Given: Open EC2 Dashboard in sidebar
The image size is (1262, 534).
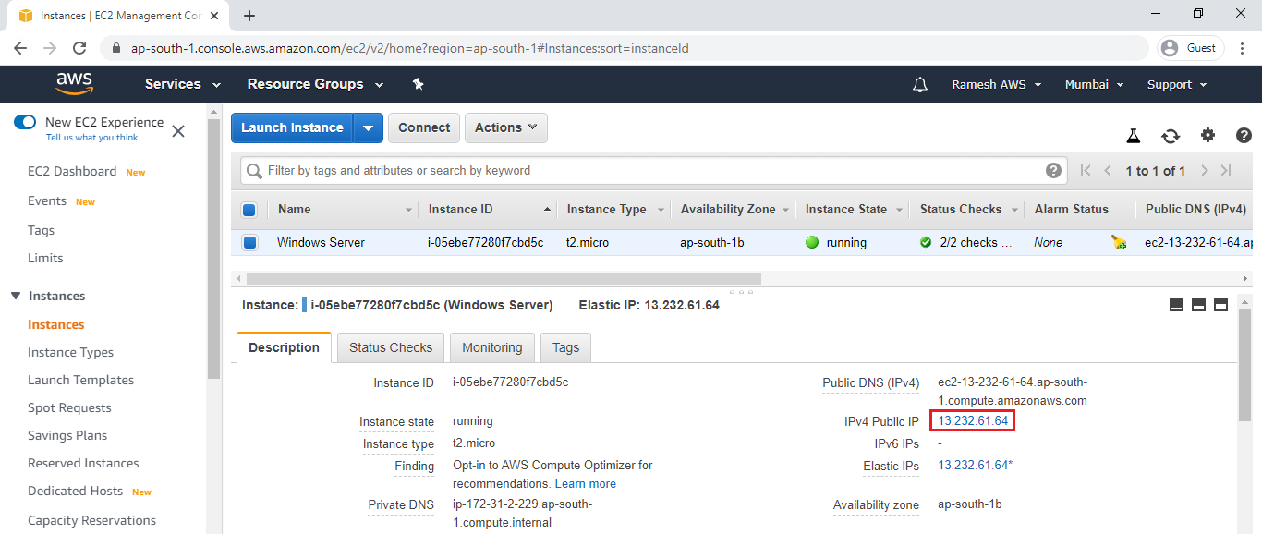Looking at the screenshot, I should click(72, 172).
